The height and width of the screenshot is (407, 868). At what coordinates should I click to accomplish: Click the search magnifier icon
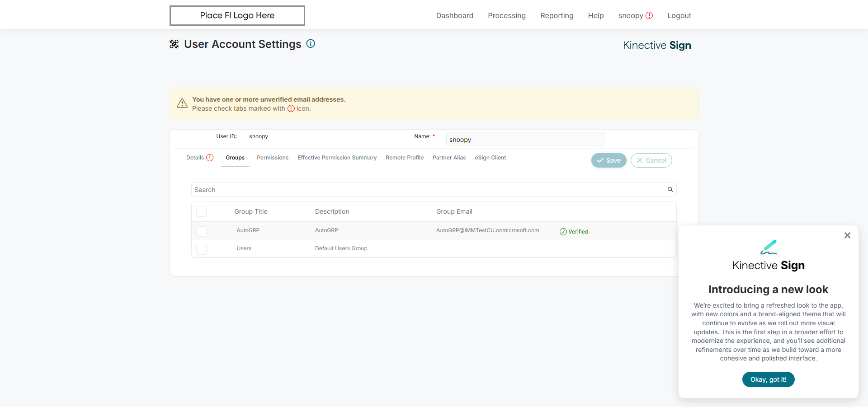point(670,190)
